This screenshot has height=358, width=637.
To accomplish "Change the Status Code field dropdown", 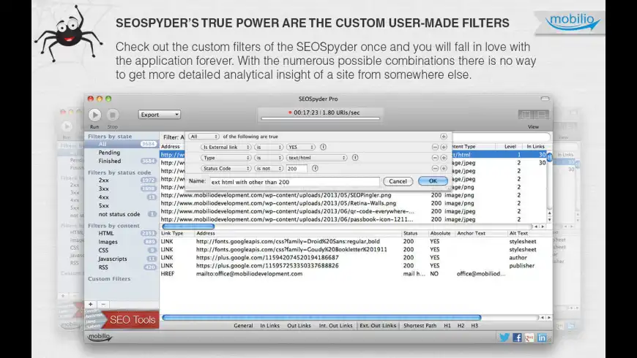I will (226, 168).
